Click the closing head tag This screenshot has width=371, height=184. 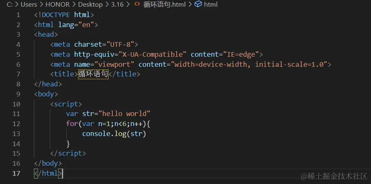coord(48,84)
